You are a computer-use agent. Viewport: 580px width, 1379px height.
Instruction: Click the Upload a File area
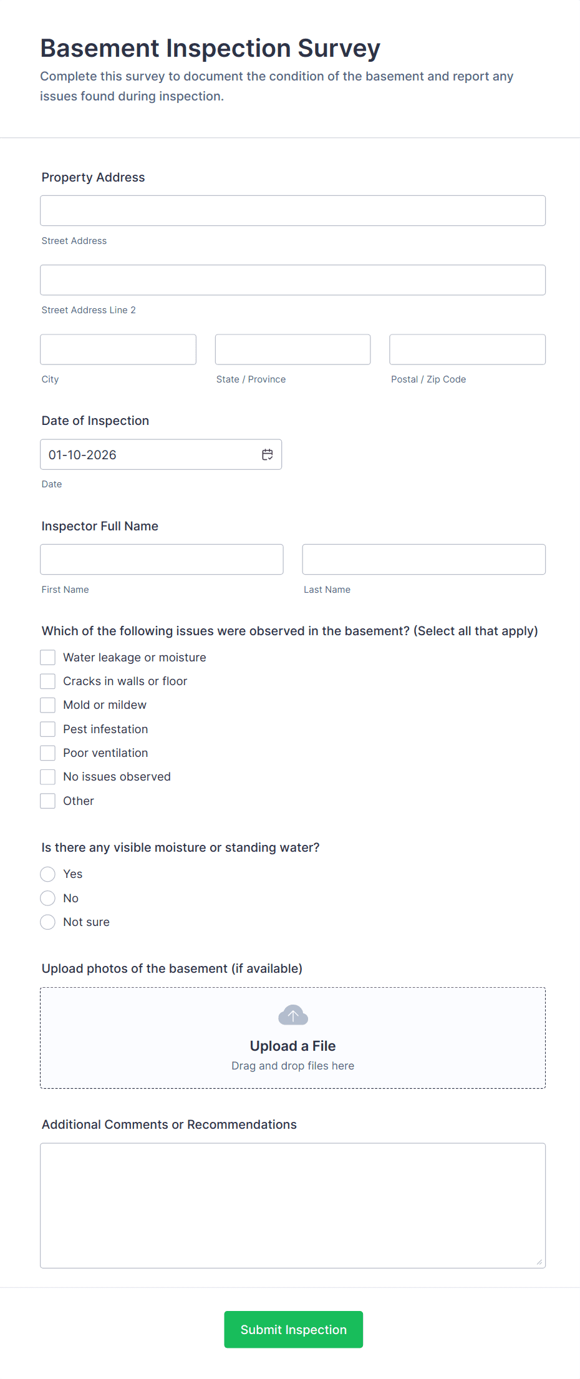pos(292,1046)
